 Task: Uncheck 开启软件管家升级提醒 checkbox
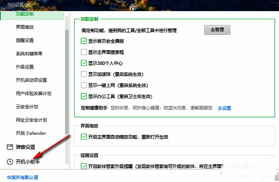click(84, 166)
